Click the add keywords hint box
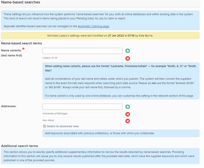 (121, 133)
